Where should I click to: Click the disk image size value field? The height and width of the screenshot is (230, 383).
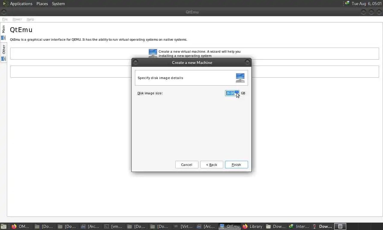(230, 93)
